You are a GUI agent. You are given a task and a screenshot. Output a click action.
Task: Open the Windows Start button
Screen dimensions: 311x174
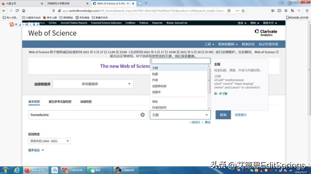pyautogui.click(x=5, y=170)
